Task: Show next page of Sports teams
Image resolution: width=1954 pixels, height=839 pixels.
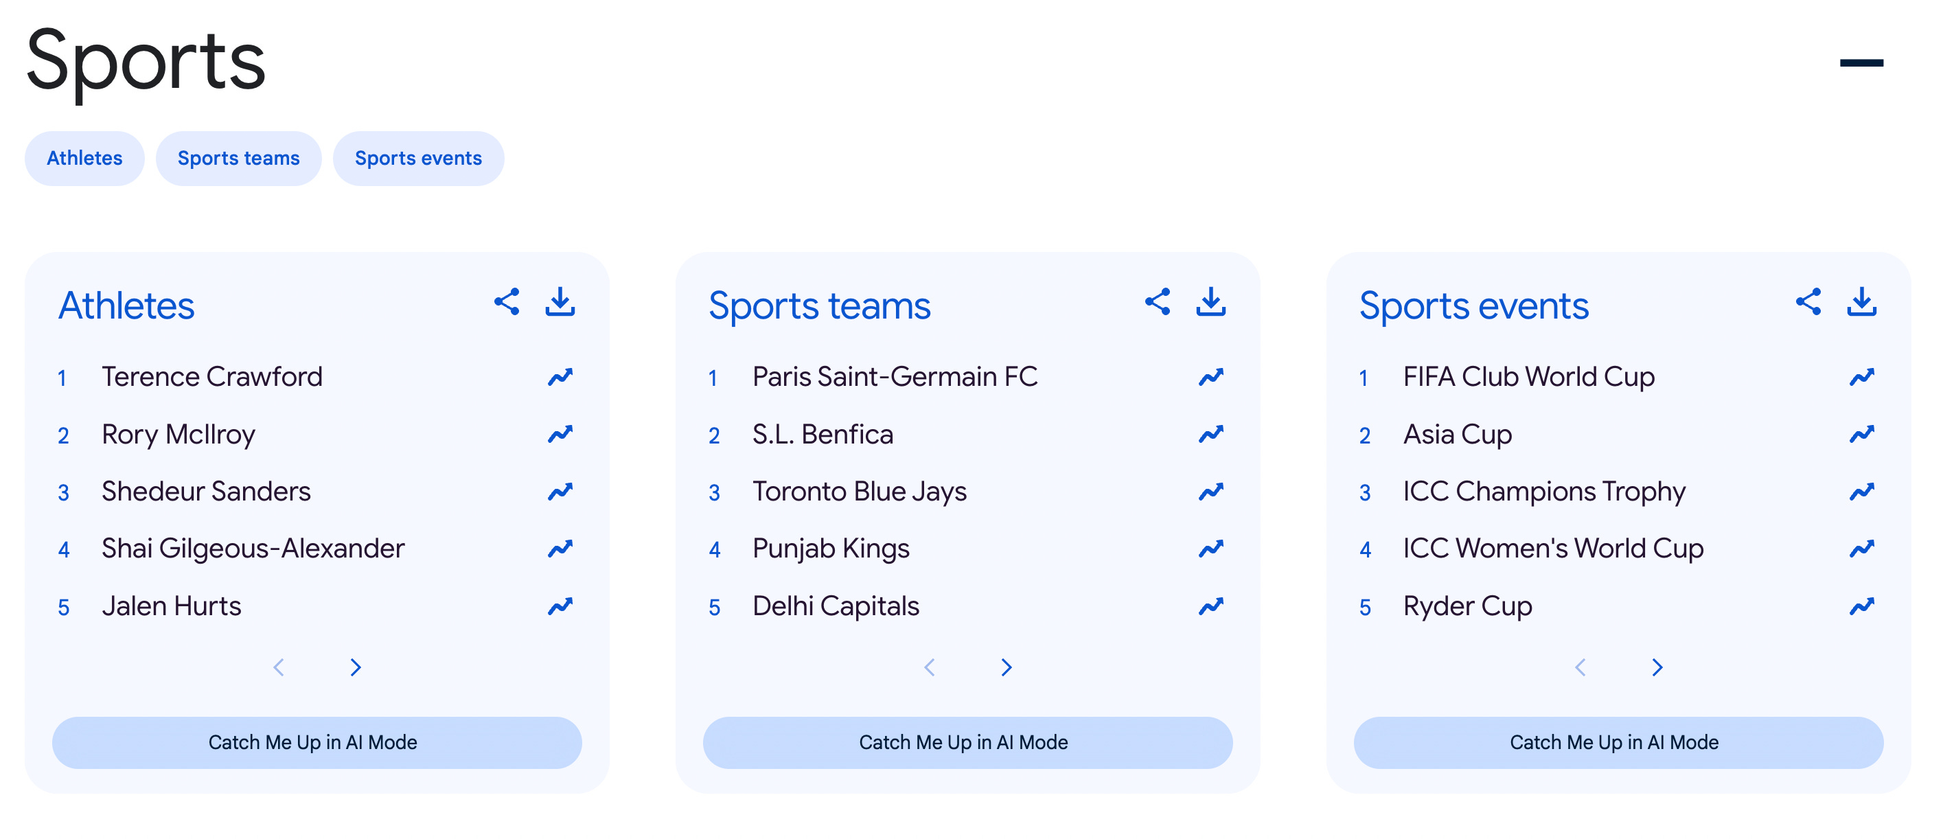Action: pyautogui.click(x=1007, y=667)
